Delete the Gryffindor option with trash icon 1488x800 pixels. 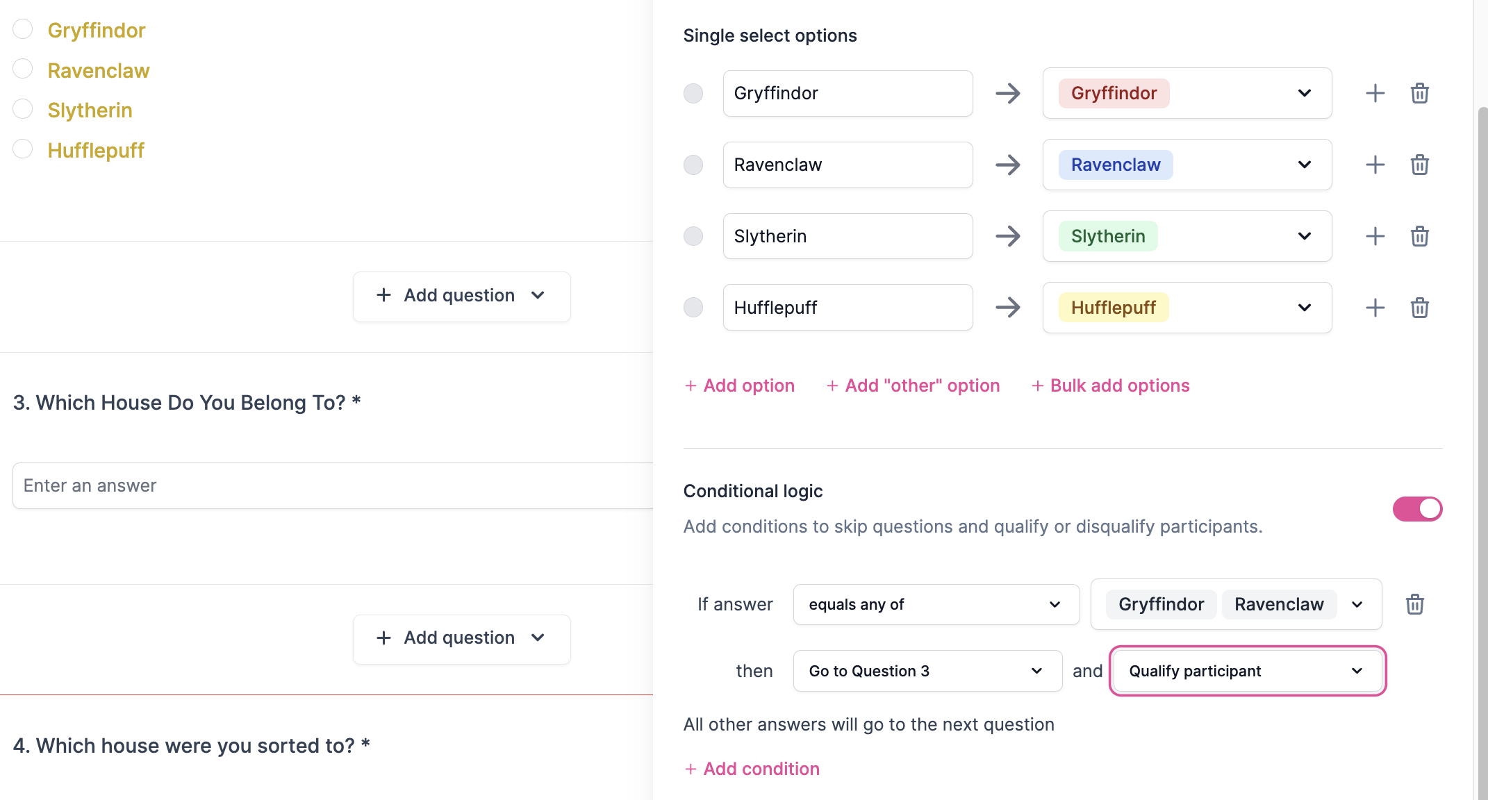1419,93
